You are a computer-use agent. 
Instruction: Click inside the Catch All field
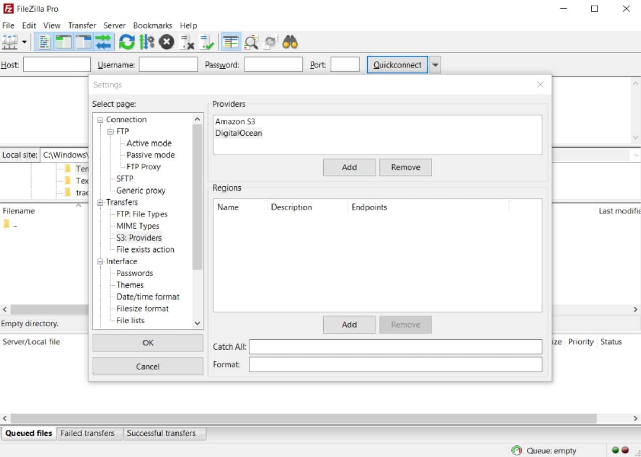point(395,346)
